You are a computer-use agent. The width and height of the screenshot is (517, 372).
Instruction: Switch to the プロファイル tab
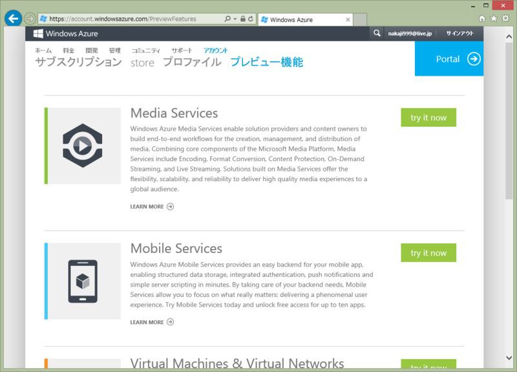[x=192, y=61]
